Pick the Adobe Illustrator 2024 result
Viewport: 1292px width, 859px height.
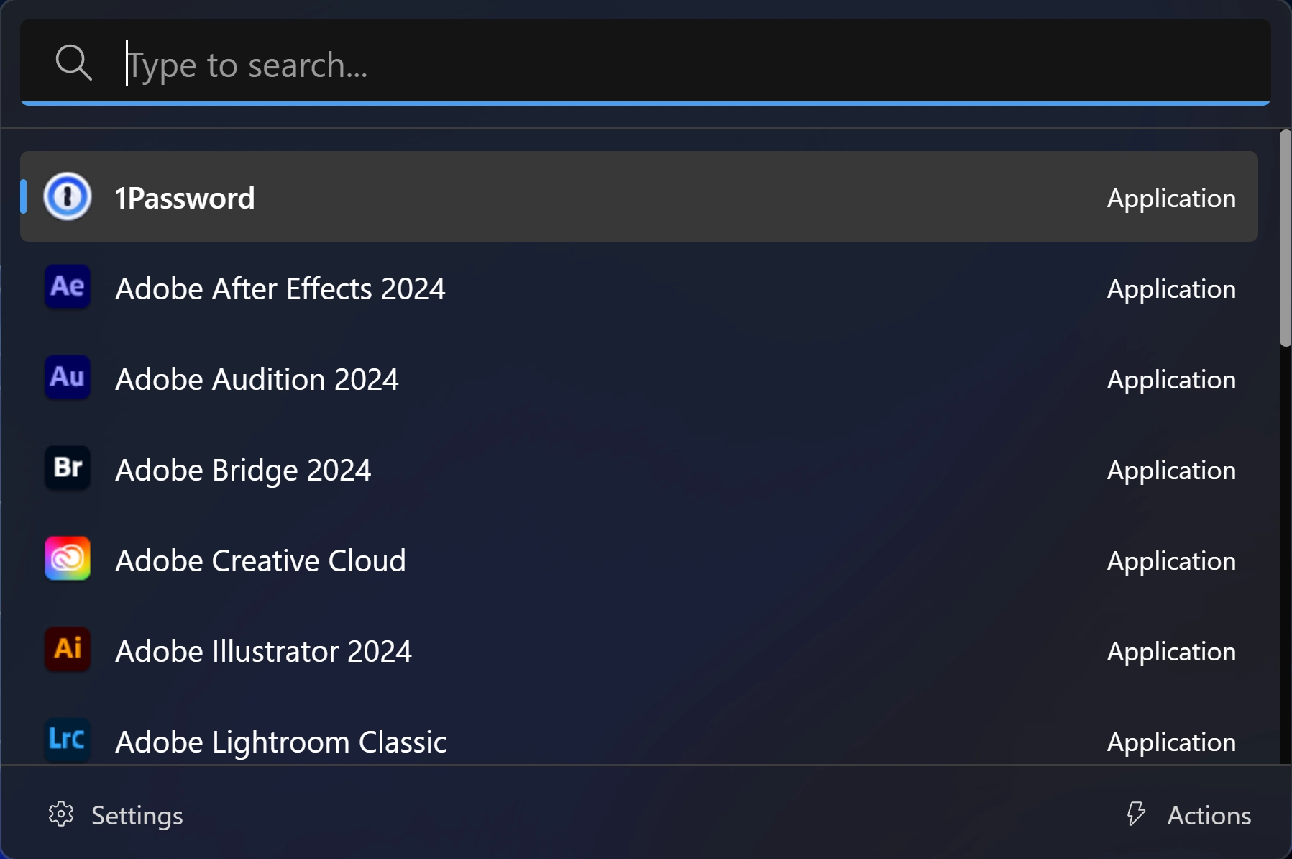[639, 650]
